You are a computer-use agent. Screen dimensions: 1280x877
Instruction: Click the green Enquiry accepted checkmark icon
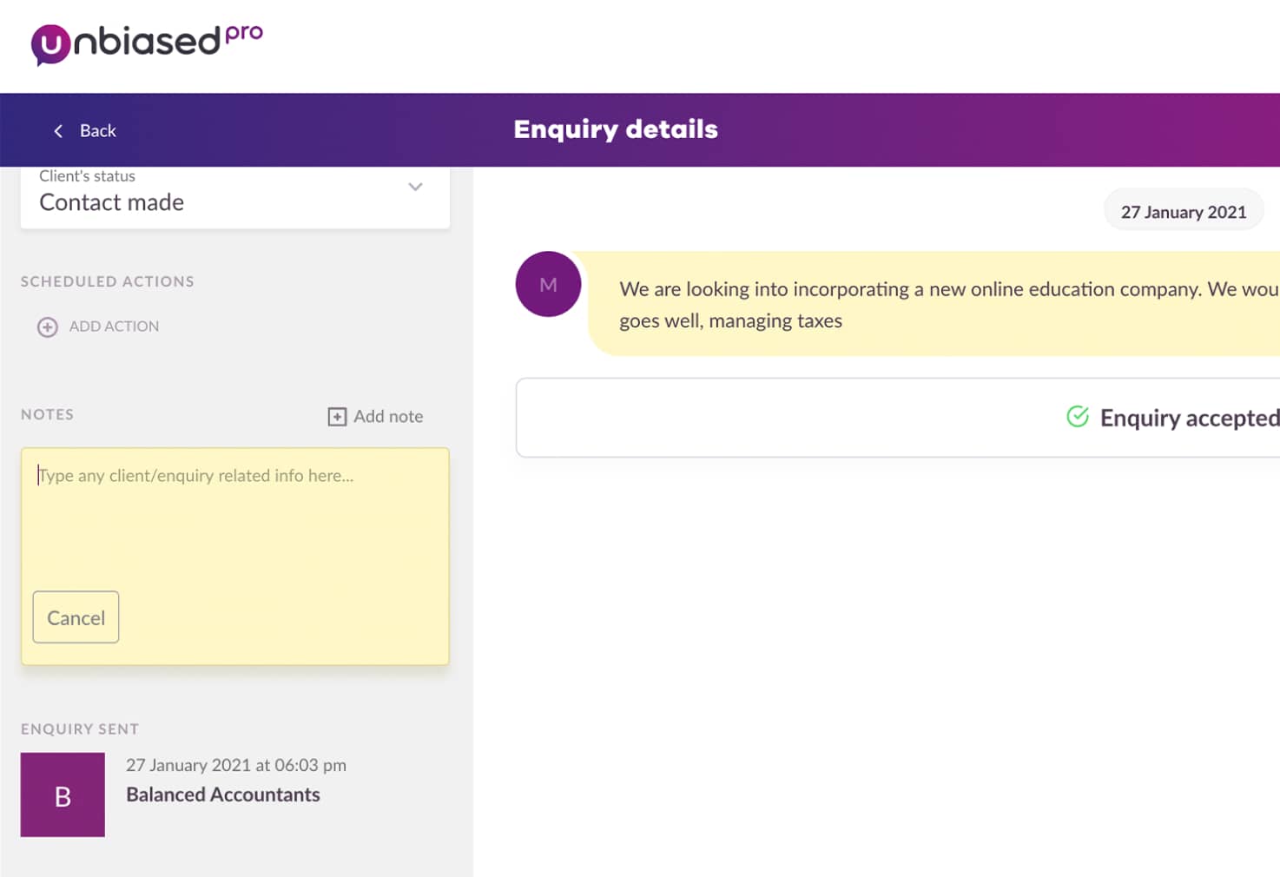tap(1078, 417)
